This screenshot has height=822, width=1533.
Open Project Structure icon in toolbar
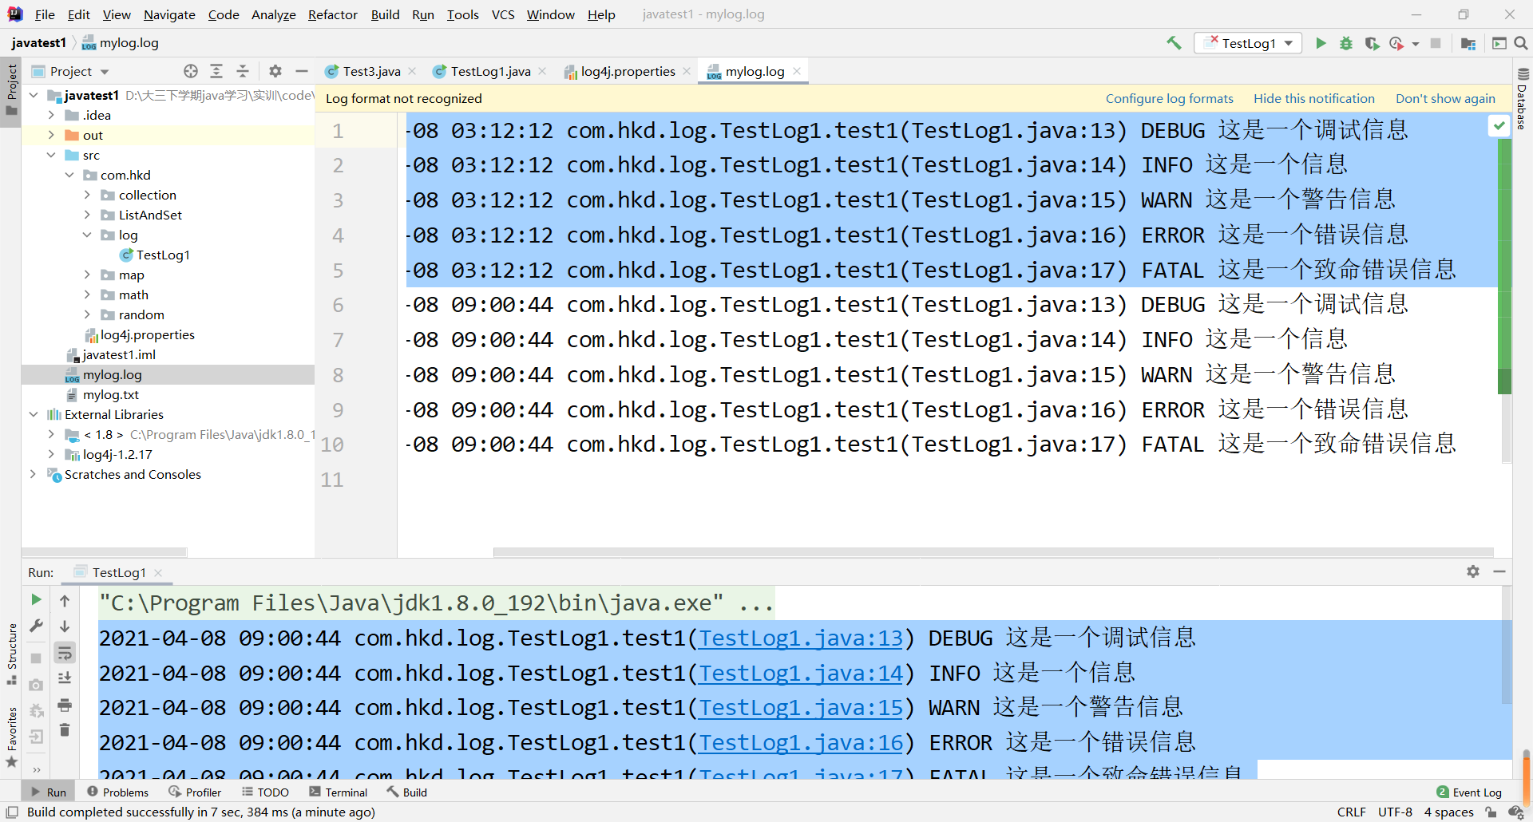[1468, 43]
